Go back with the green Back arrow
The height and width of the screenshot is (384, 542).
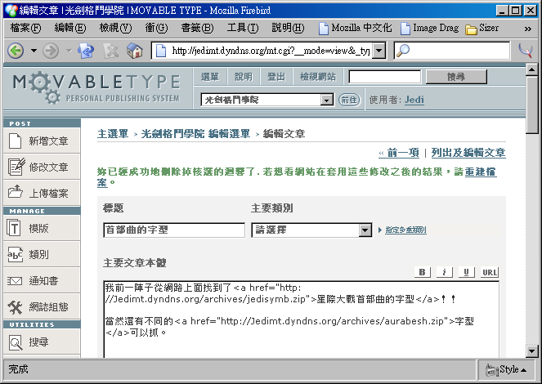[16, 51]
